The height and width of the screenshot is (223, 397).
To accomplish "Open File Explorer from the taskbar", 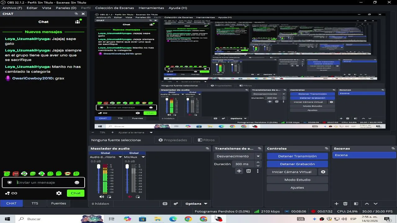I will click(158, 219).
